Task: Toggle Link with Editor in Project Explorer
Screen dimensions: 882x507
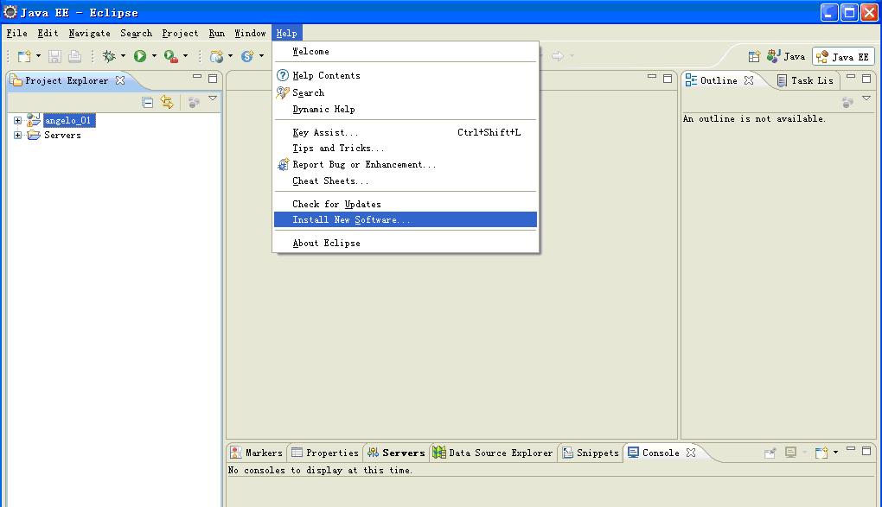Action: (x=167, y=102)
